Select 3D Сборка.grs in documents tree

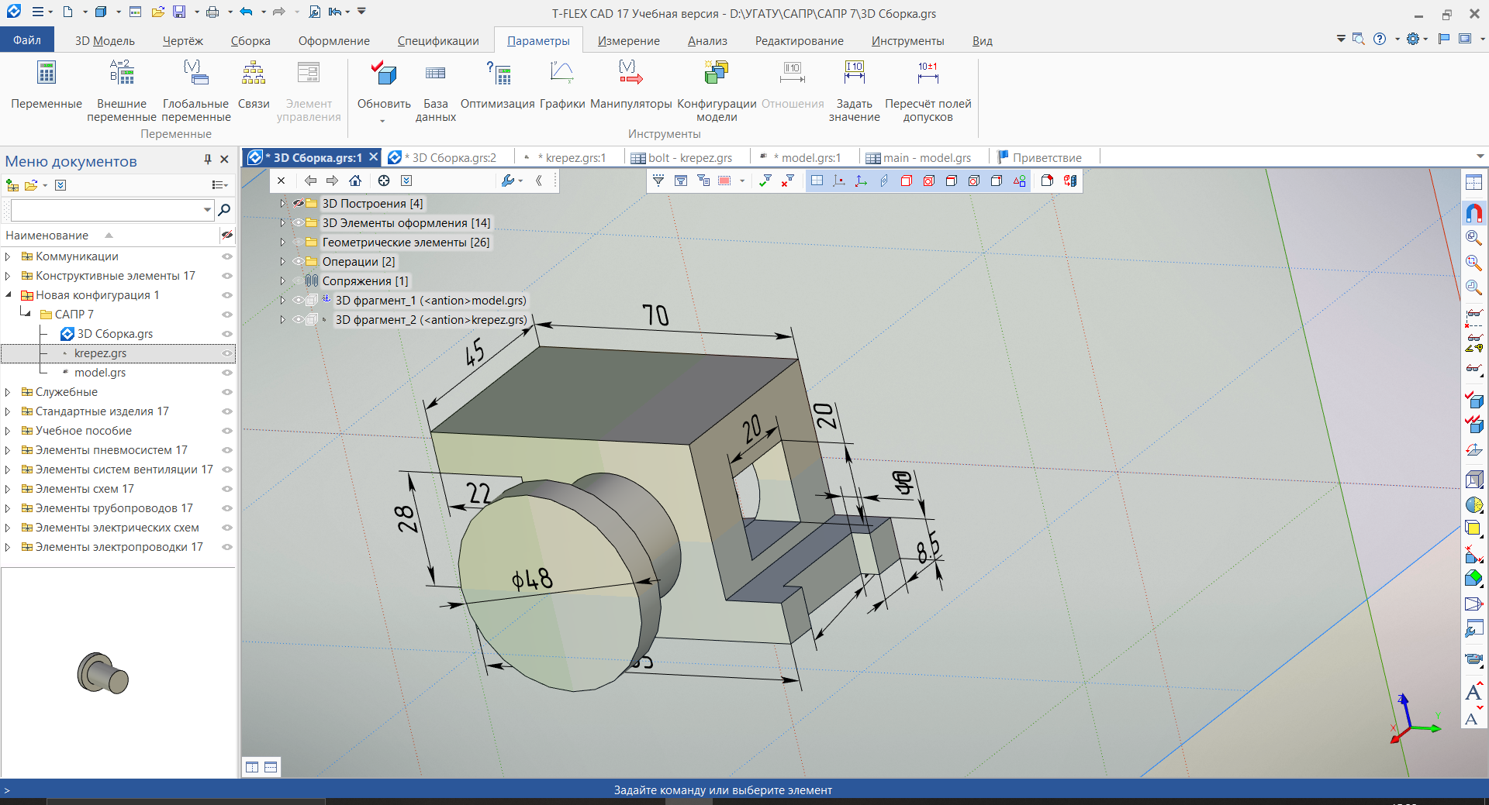point(115,334)
